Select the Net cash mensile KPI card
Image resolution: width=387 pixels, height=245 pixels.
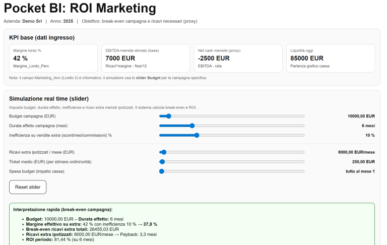(x=238, y=58)
